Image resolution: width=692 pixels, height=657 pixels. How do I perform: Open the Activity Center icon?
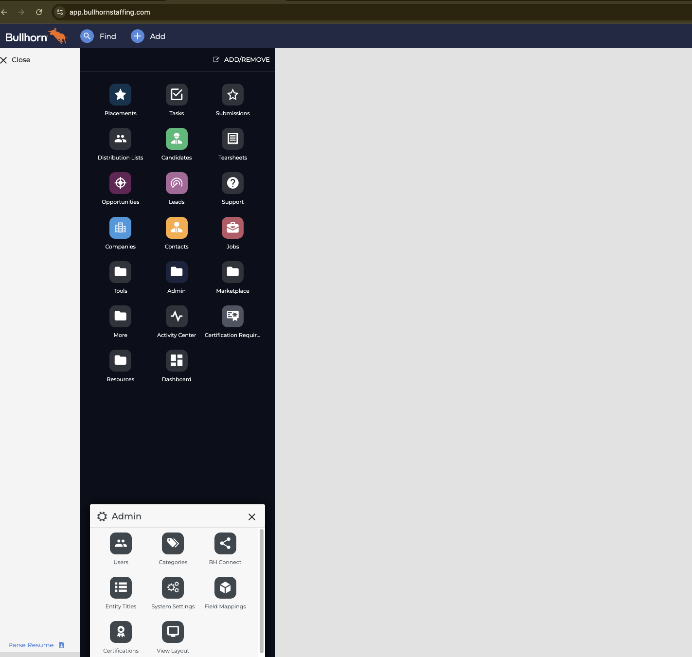coord(177,317)
